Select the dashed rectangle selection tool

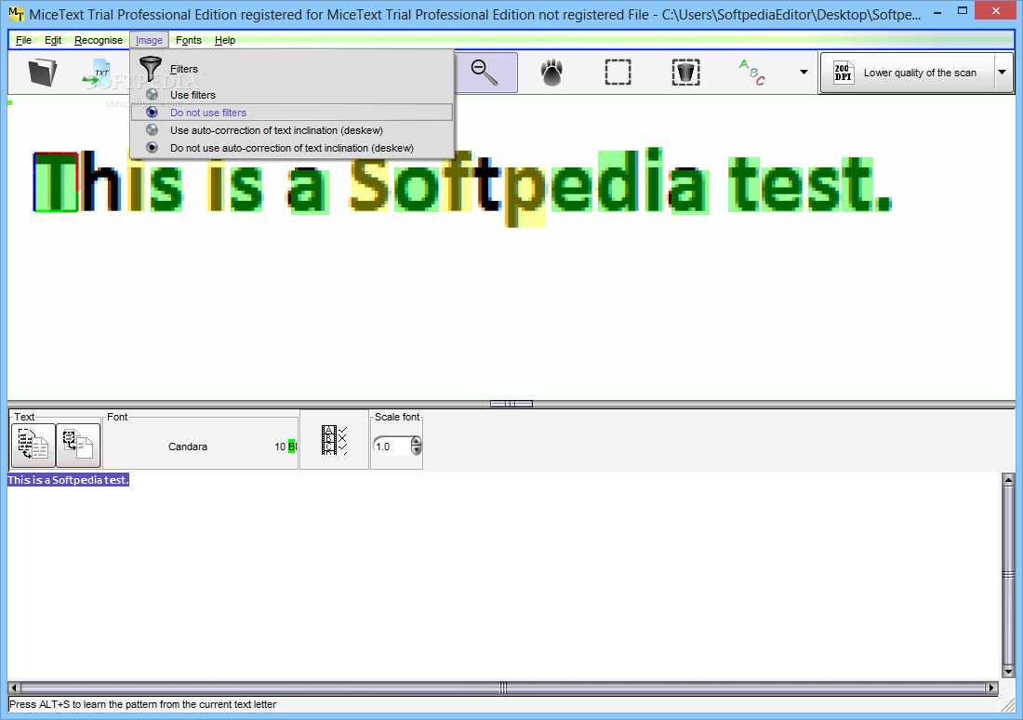click(x=618, y=73)
